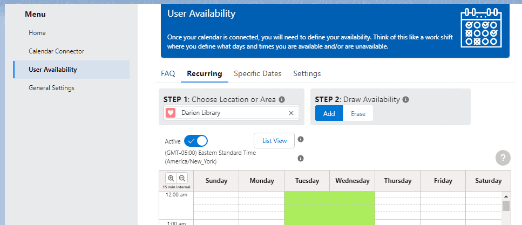The height and width of the screenshot is (225, 522).
Task: Click the info icon beside the timezone
Action: coord(301,158)
